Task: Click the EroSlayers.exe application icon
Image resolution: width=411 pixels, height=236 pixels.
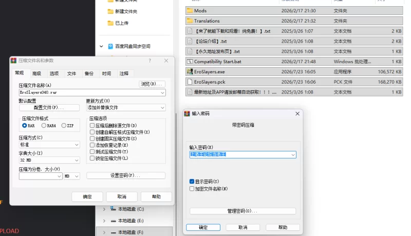Action: pyautogui.click(x=190, y=71)
